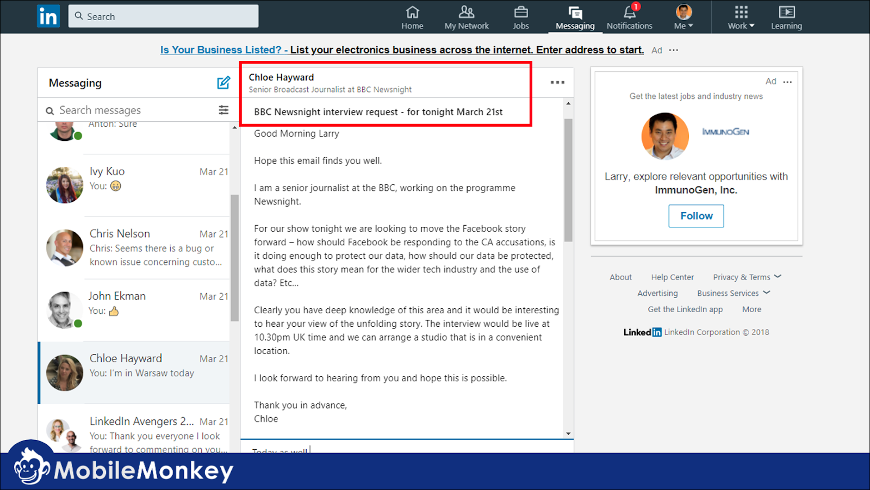Open John Ekman conversation
870x490 pixels.
coord(134,311)
